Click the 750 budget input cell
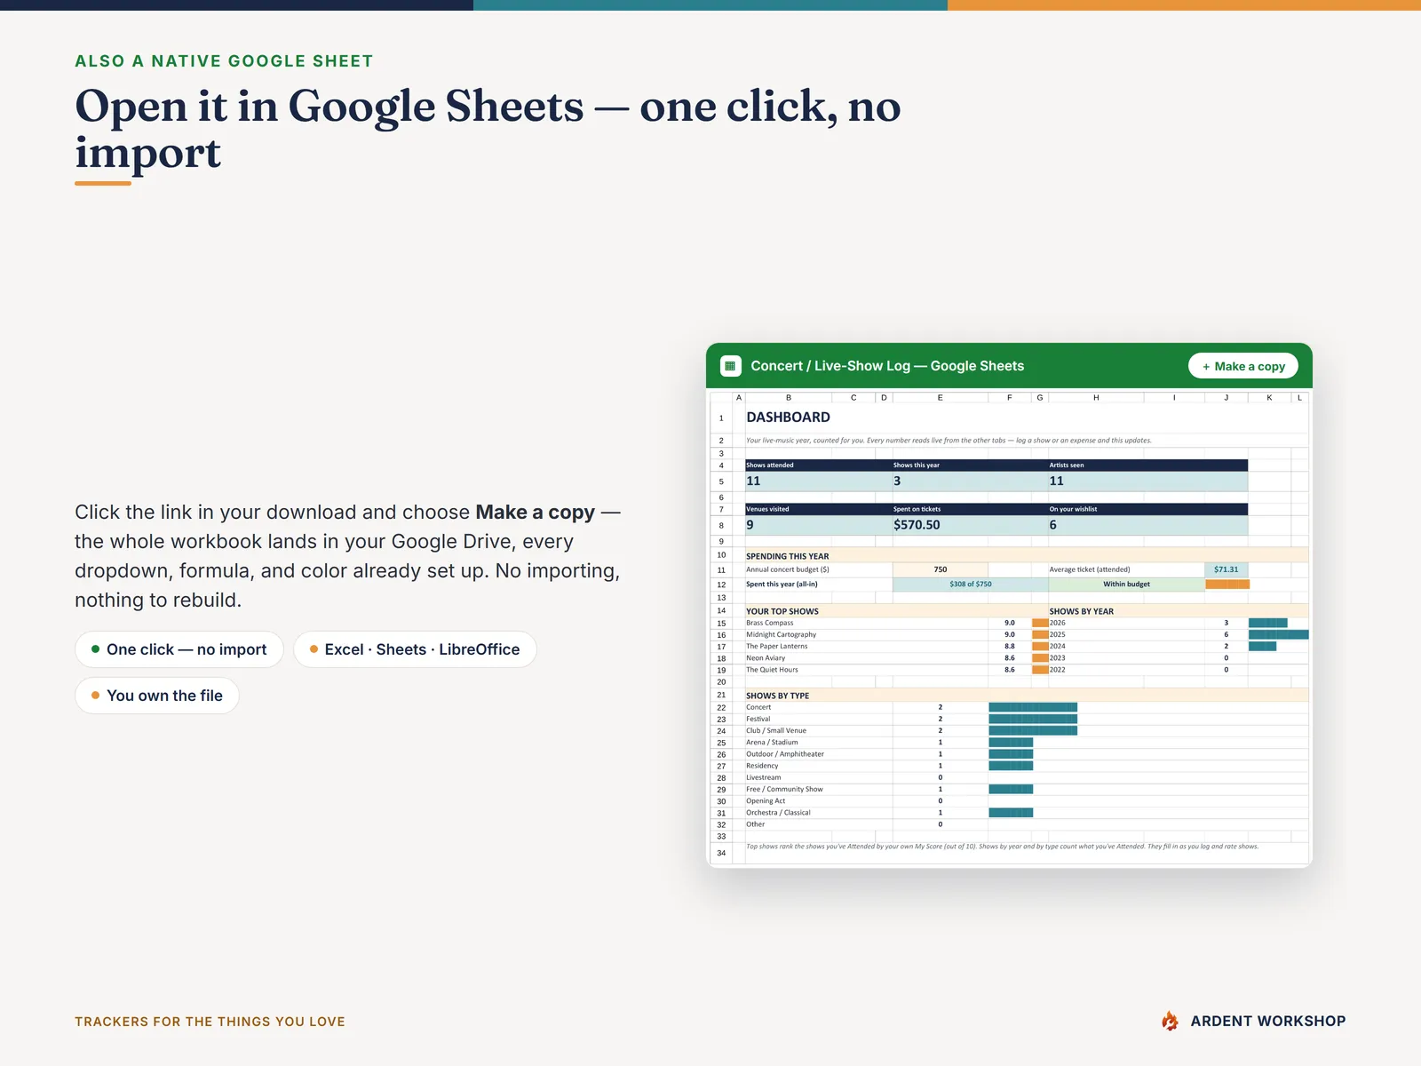Viewport: 1421px width, 1066px height. [x=940, y=569]
